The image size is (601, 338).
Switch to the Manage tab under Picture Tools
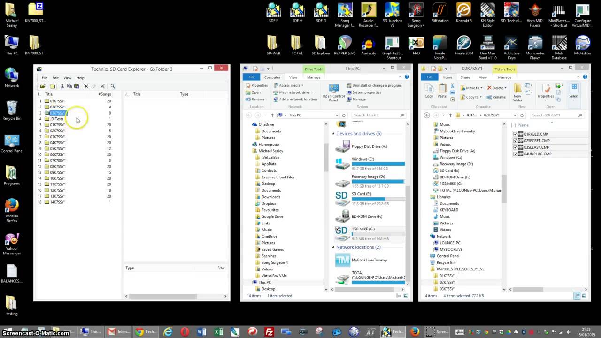[x=505, y=77]
